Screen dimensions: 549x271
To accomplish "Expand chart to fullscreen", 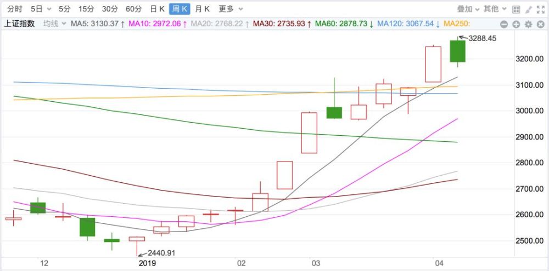I will pyautogui.click(x=541, y=9).
